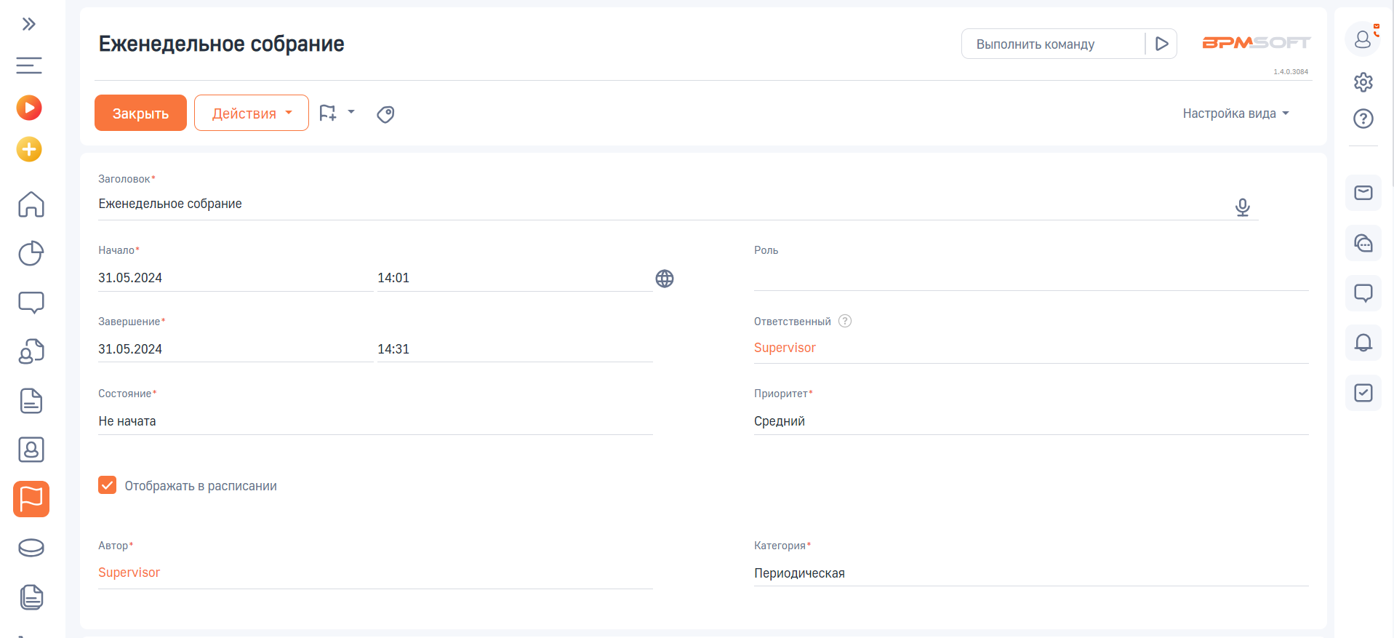This screenshot has height=638, width=1394.
Task: Expand the "Действия" dropdown
Action: pos(251,113)
